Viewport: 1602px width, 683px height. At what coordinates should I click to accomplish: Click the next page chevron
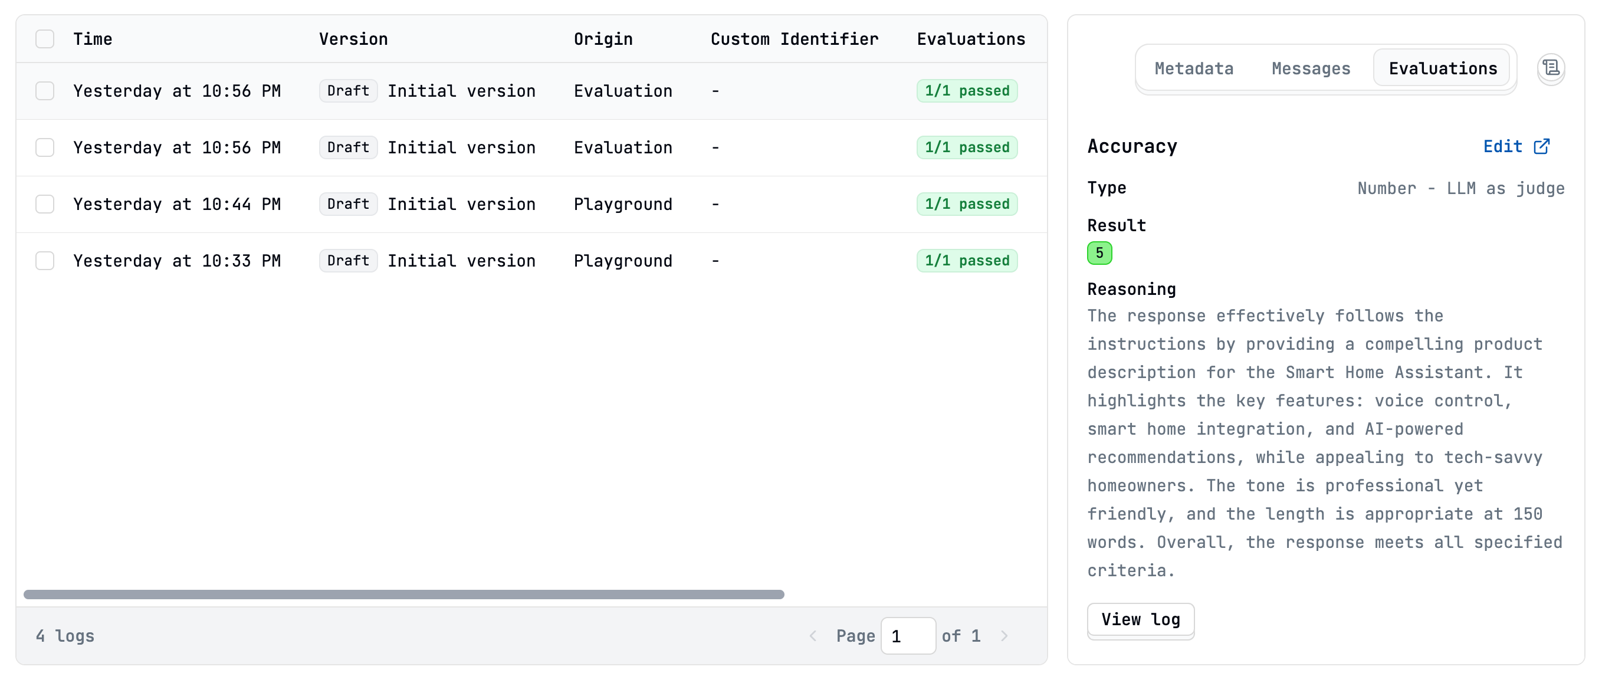(1004, 636)
